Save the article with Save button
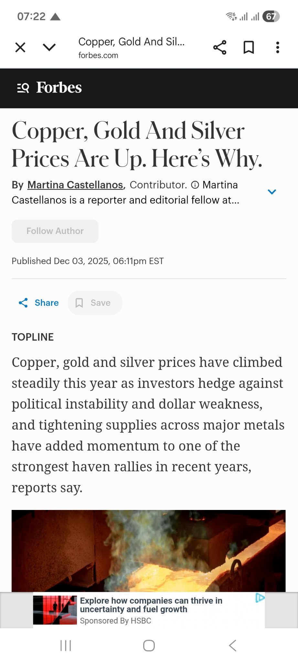 95,303
